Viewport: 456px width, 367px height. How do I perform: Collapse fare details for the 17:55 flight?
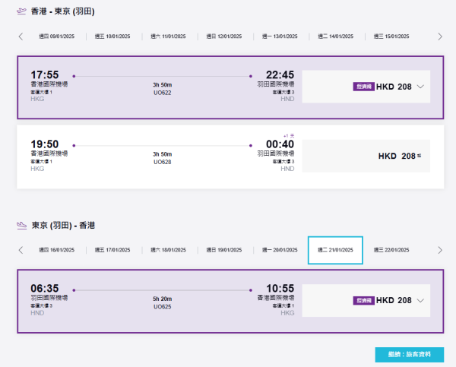[x=420, y=87]
